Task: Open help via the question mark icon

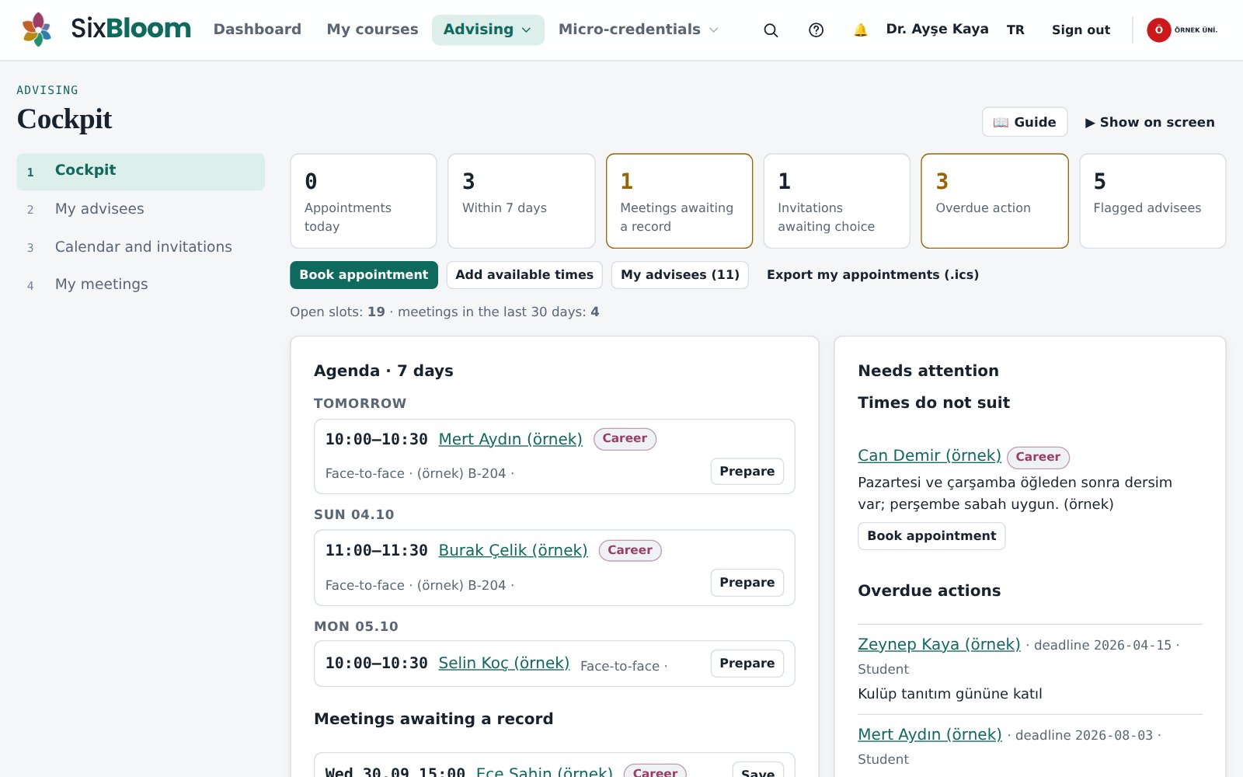Action: click(816, 30)
